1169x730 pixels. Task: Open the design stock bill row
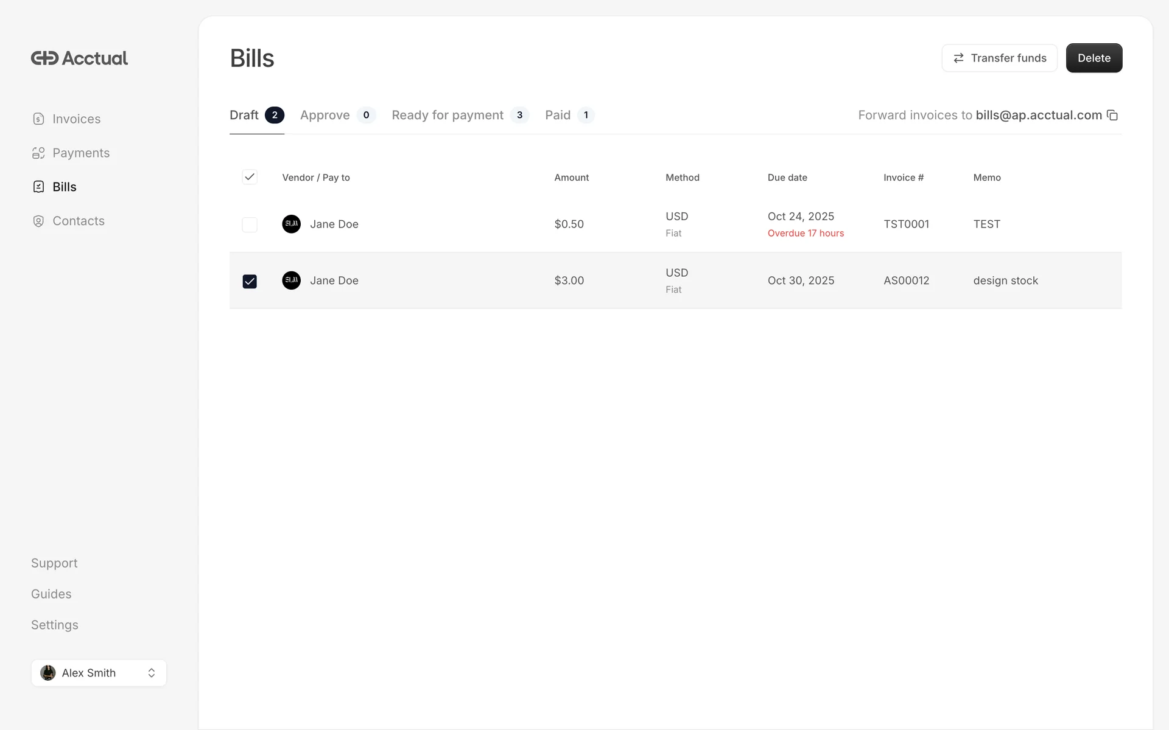(1005, 280)
